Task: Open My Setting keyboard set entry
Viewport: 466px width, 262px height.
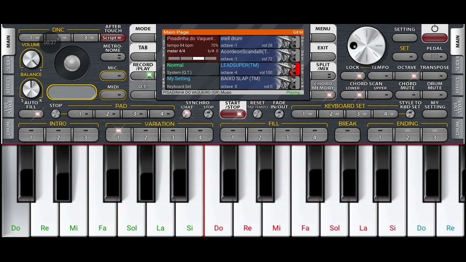Action: pos(193,83)
